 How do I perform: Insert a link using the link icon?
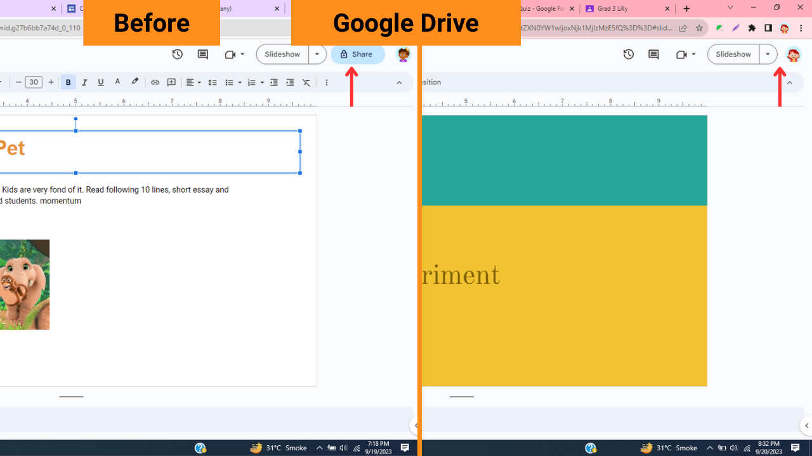coord(155,82)
